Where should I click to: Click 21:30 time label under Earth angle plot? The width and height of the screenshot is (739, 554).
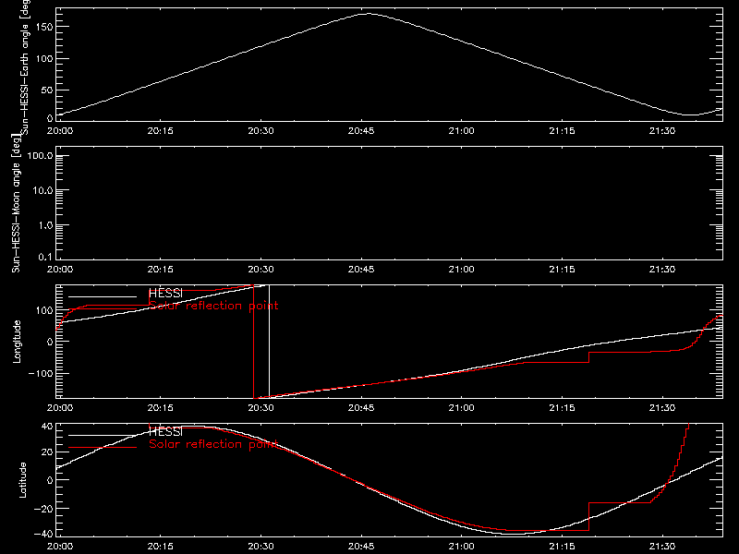662,130
